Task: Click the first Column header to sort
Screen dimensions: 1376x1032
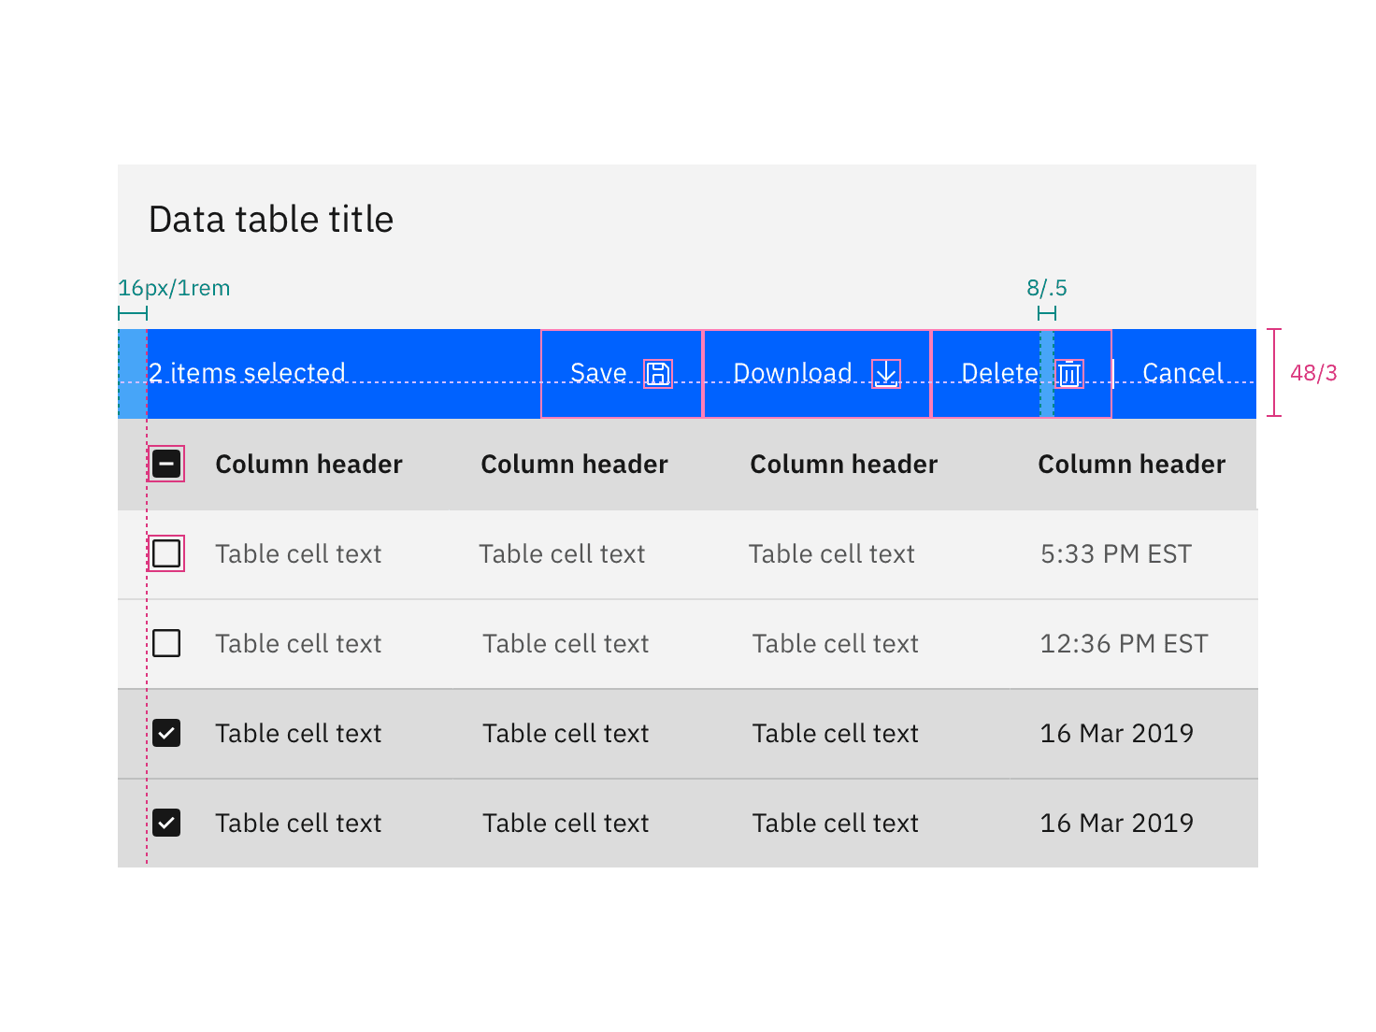Action: (308, 464)
